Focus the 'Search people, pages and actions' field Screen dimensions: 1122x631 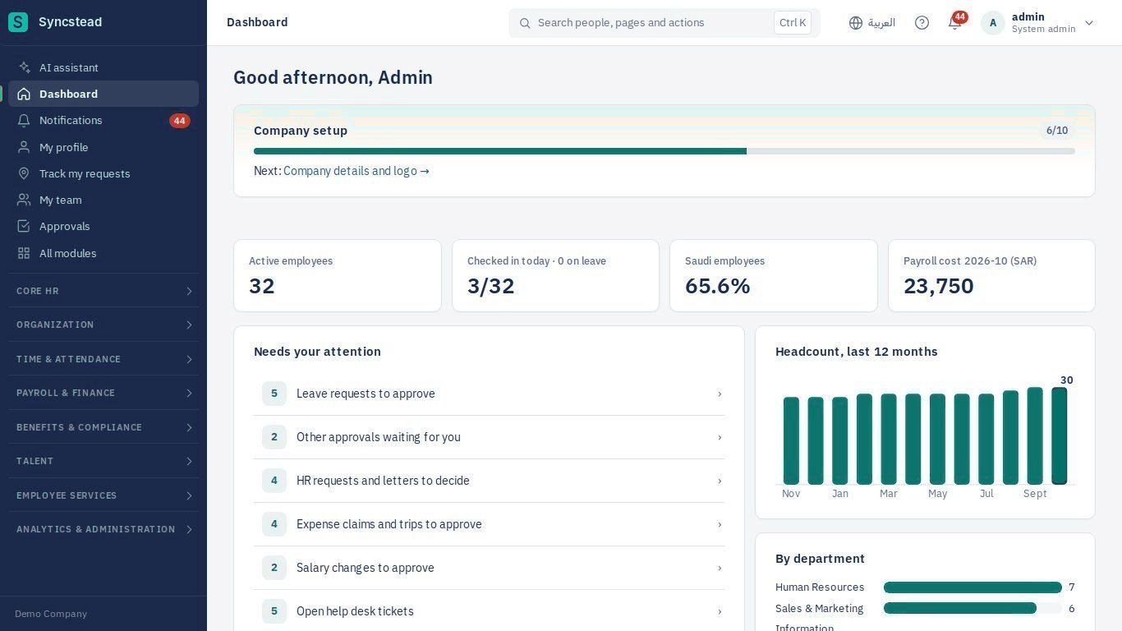tap(664, 23)
